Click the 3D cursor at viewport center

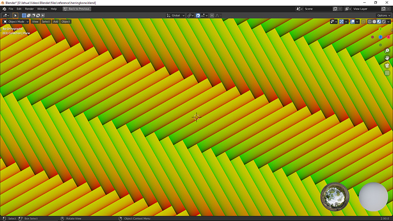click(x=197, y=117)
